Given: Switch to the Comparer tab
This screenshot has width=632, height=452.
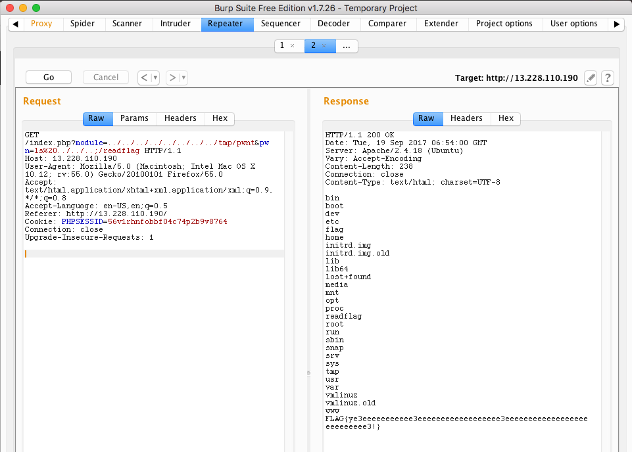Looking at the screenshot, I should point(387,24).
